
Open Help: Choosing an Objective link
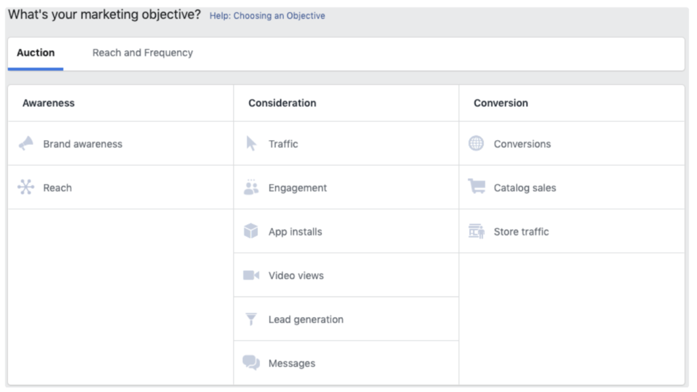[267, 16]
